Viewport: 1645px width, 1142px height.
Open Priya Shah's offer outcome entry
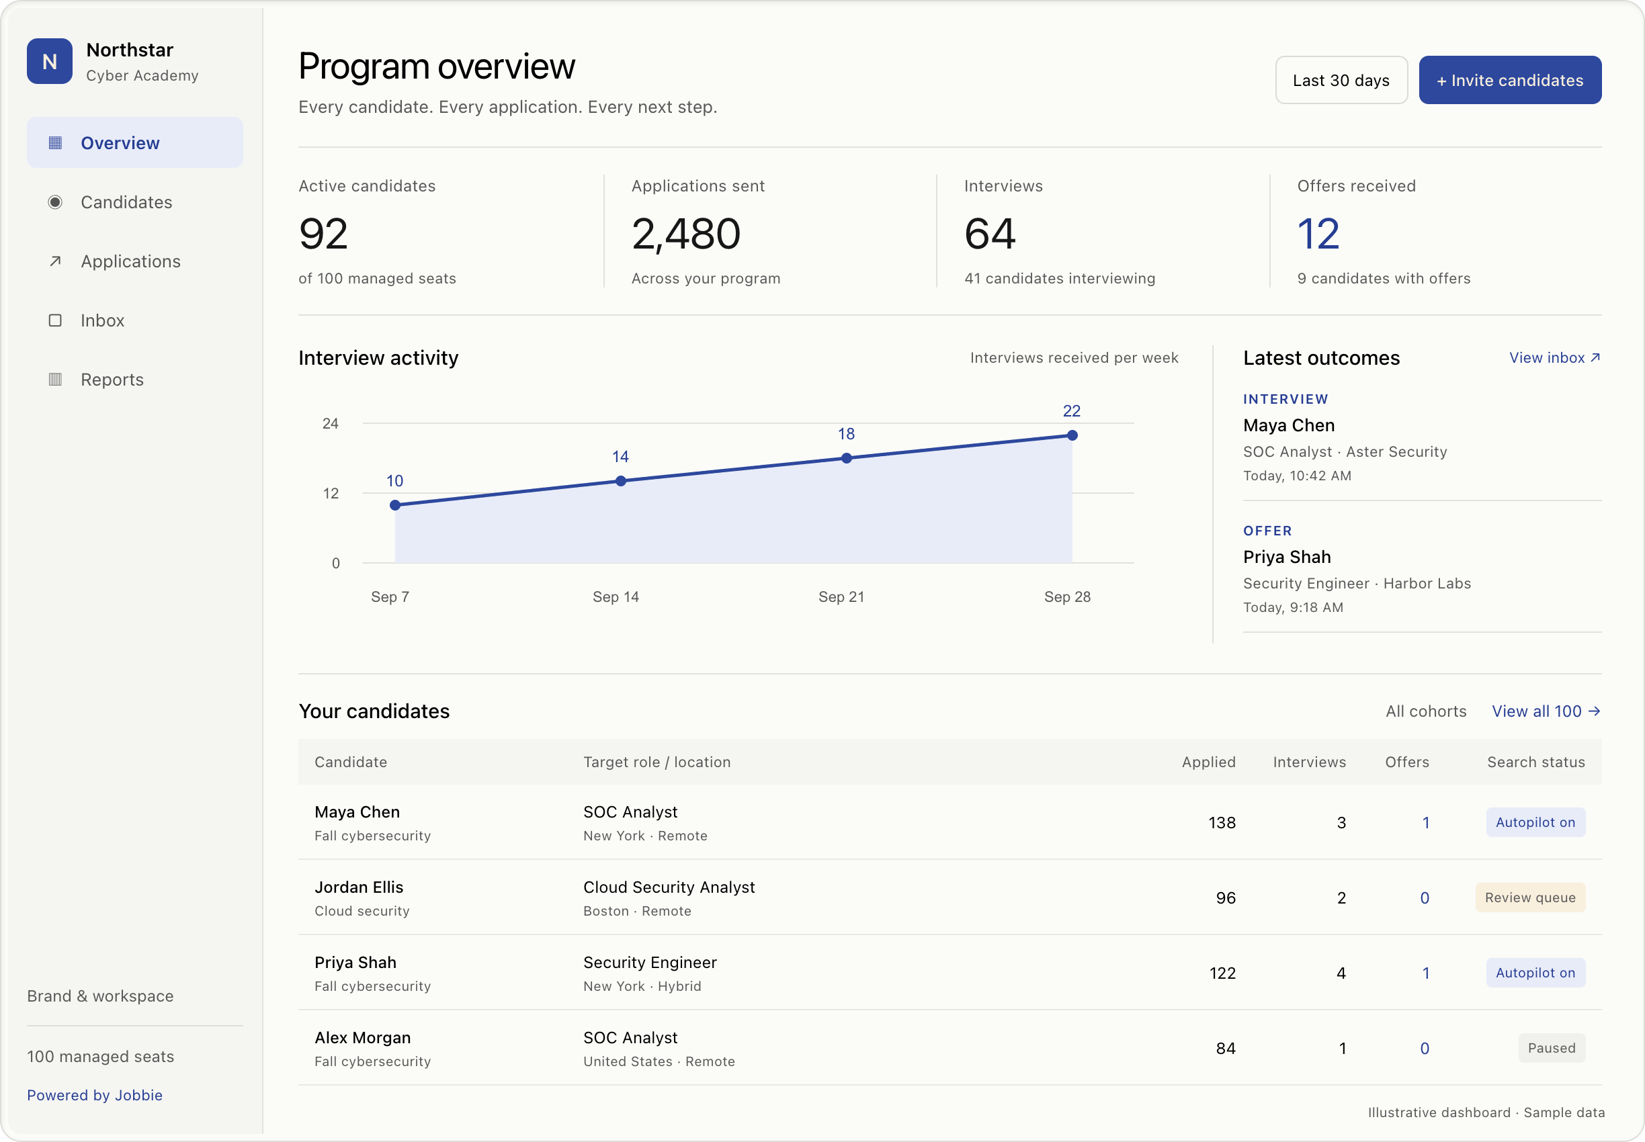(1423, 569)
